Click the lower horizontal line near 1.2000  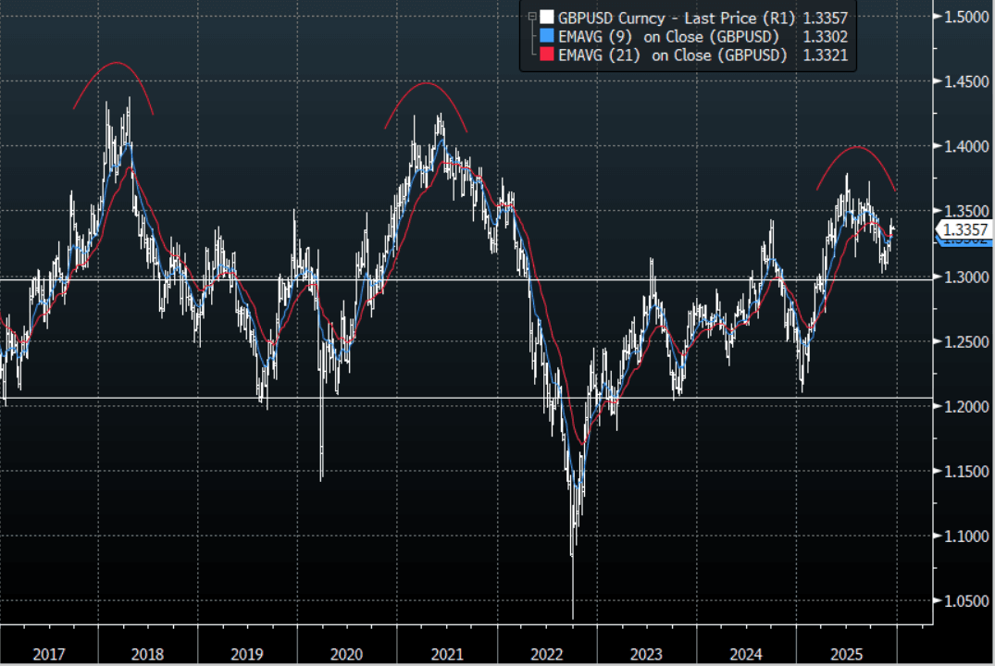point(463,399)
